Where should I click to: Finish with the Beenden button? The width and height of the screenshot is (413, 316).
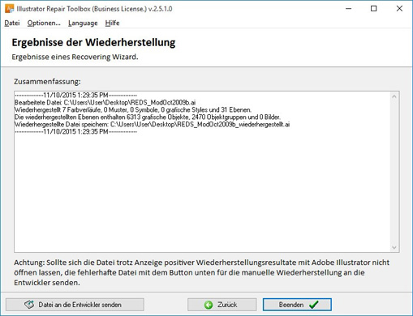(x=297, y=305)
